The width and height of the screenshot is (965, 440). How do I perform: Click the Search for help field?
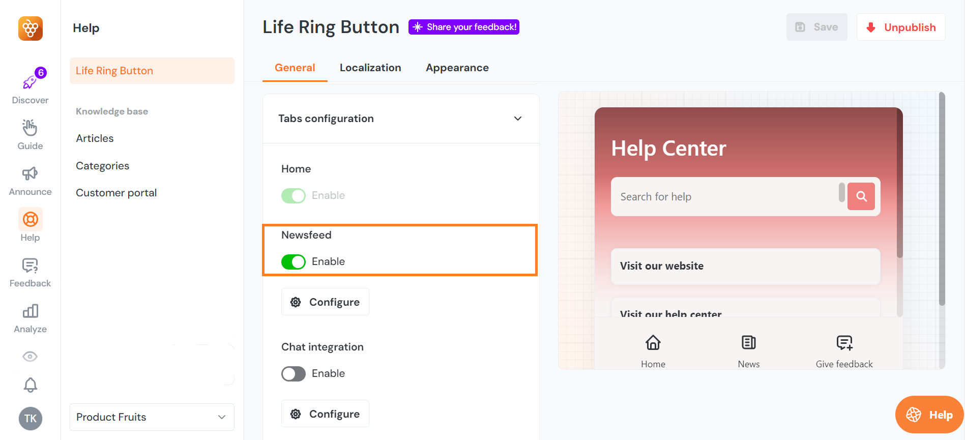point(725,197)
